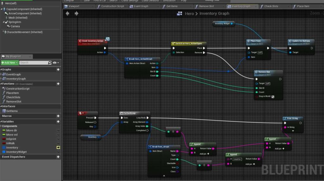Toggle the Drop in World checkbox
Screen dimensions: 324x181
pos(273,96)
